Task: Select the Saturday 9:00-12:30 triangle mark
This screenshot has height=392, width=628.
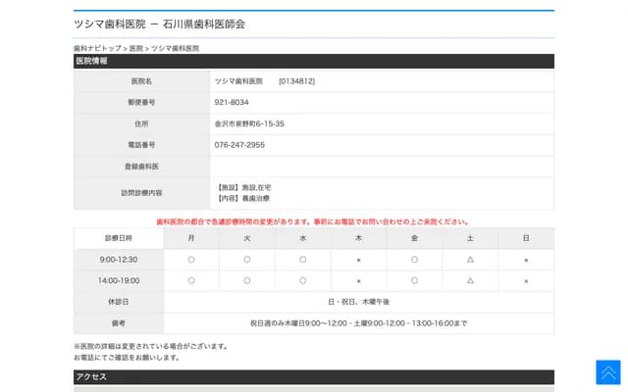Action: point(470,260)
